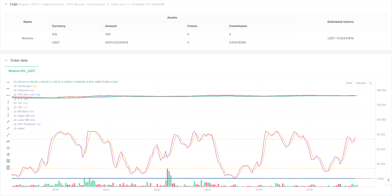Delete drawings with the trash icon
This screenshot has width=392, height=196.
tap(8, 167)
